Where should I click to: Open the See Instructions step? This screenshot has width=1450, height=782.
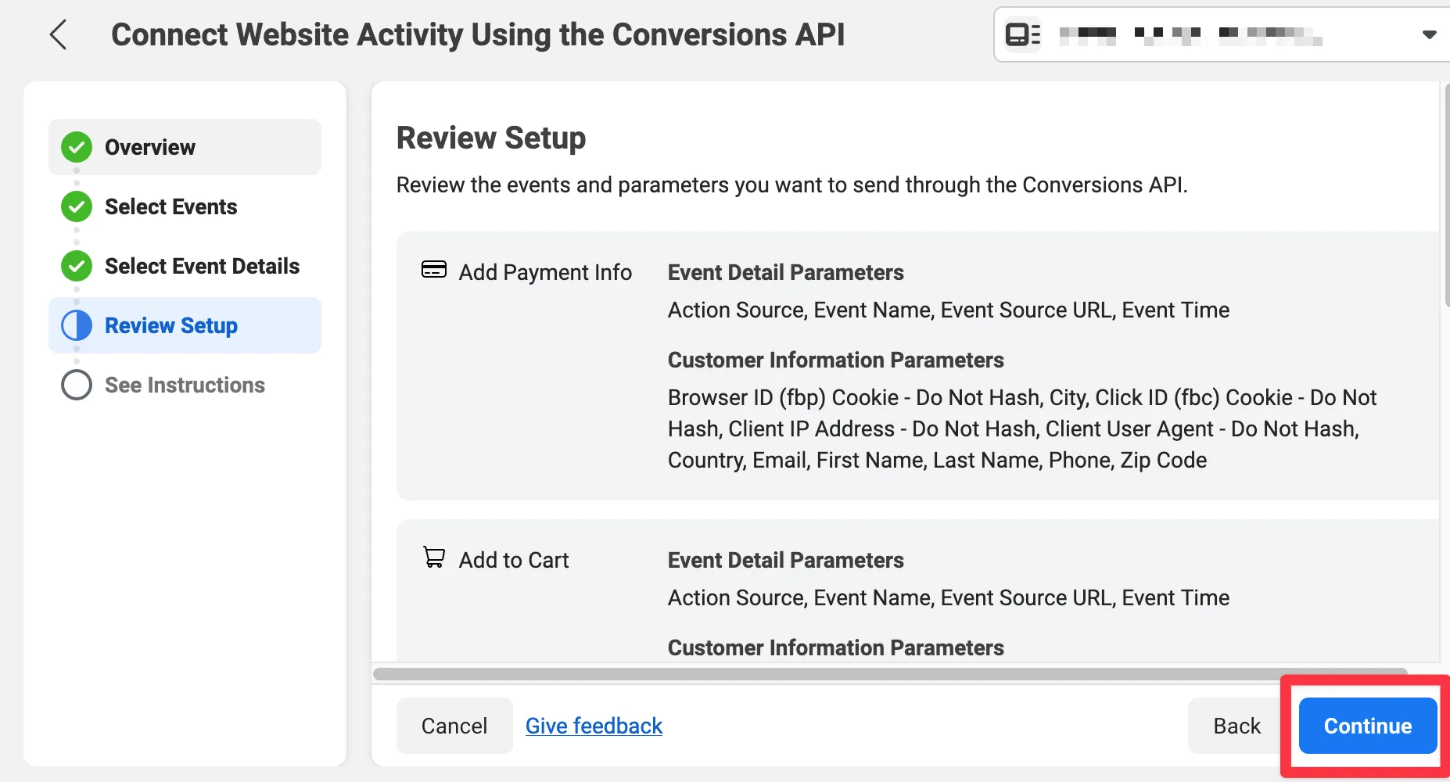tap(185, 385)
